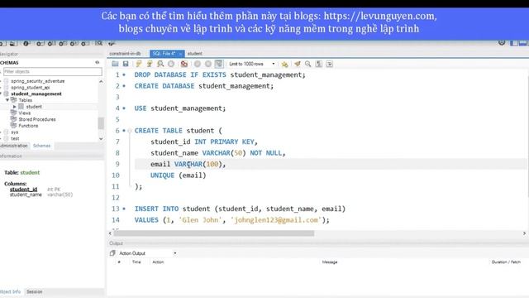Select the spring_security_adventure schema
The height and width of the screenshot is (298, 529).
coord(37,81)
